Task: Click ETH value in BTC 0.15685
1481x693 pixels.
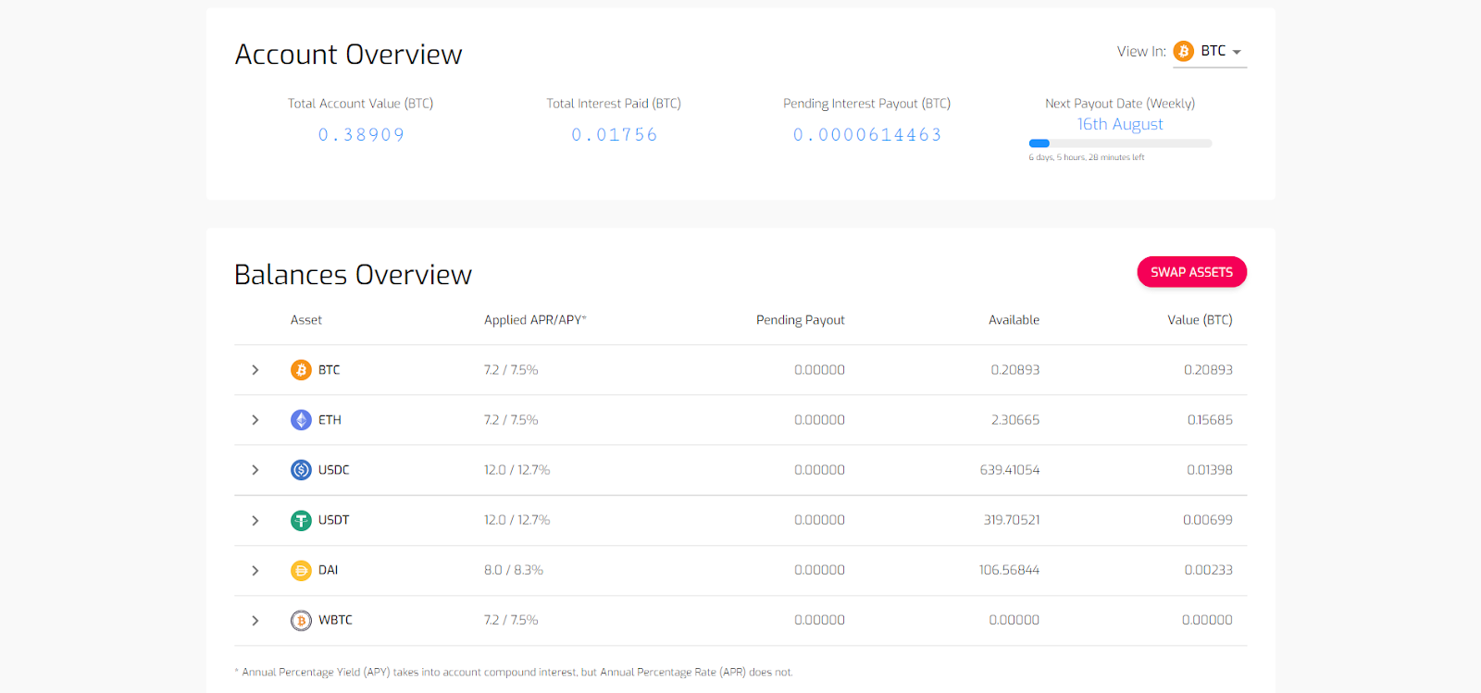Action: (1210, 420)
